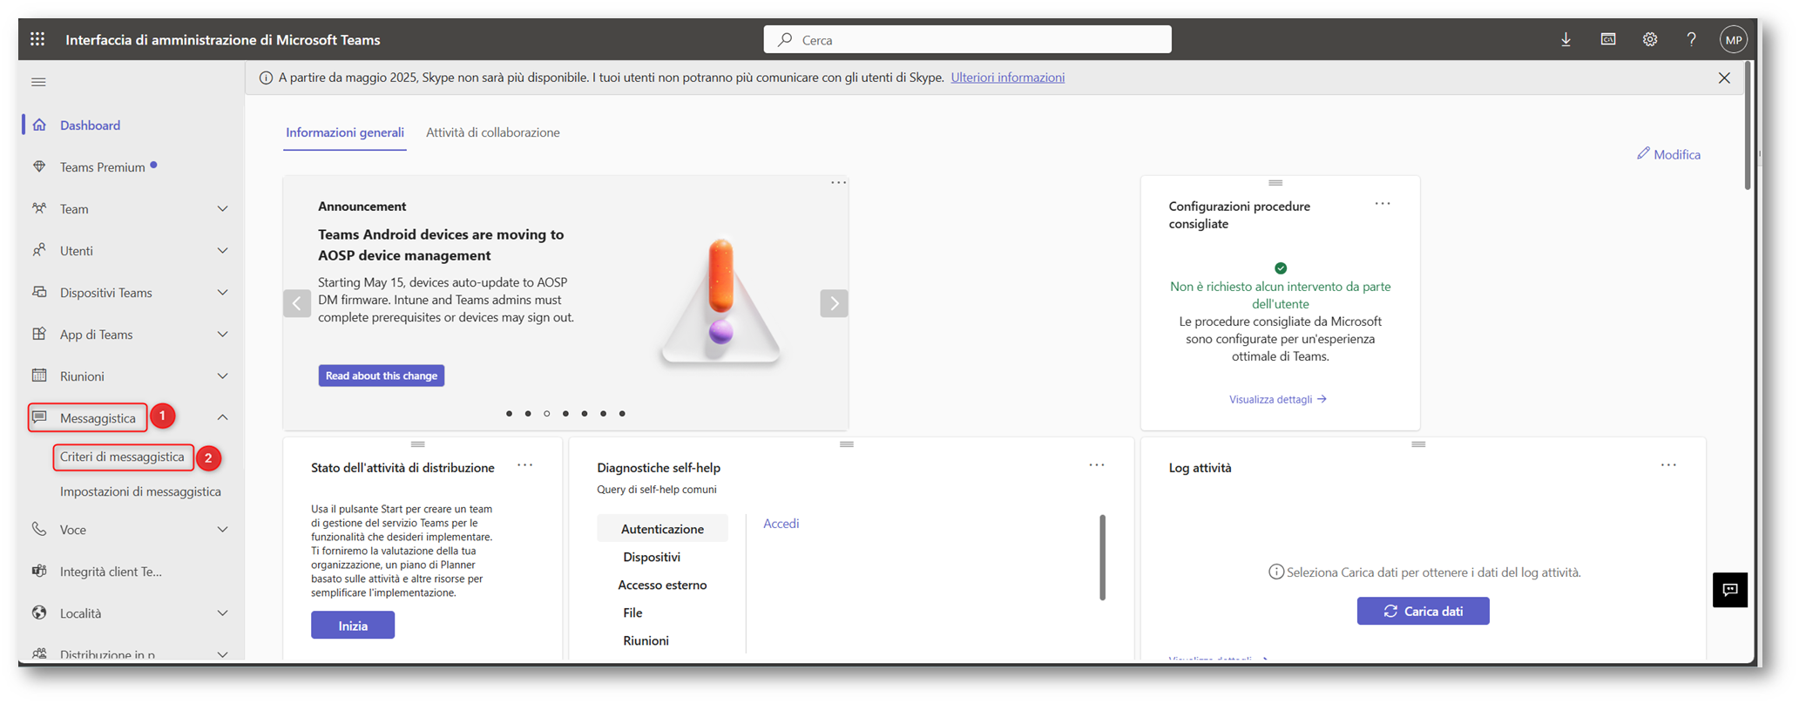The width and height of the screenshot is (1799, 704).
Task: Click the Diagnostiche self-help inner scrollbar
Action: [x=1102, y=558]
